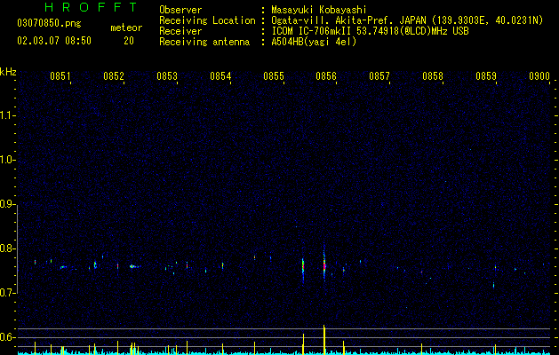Click the 0.8 kHz axis label

[x=7, y=248]
